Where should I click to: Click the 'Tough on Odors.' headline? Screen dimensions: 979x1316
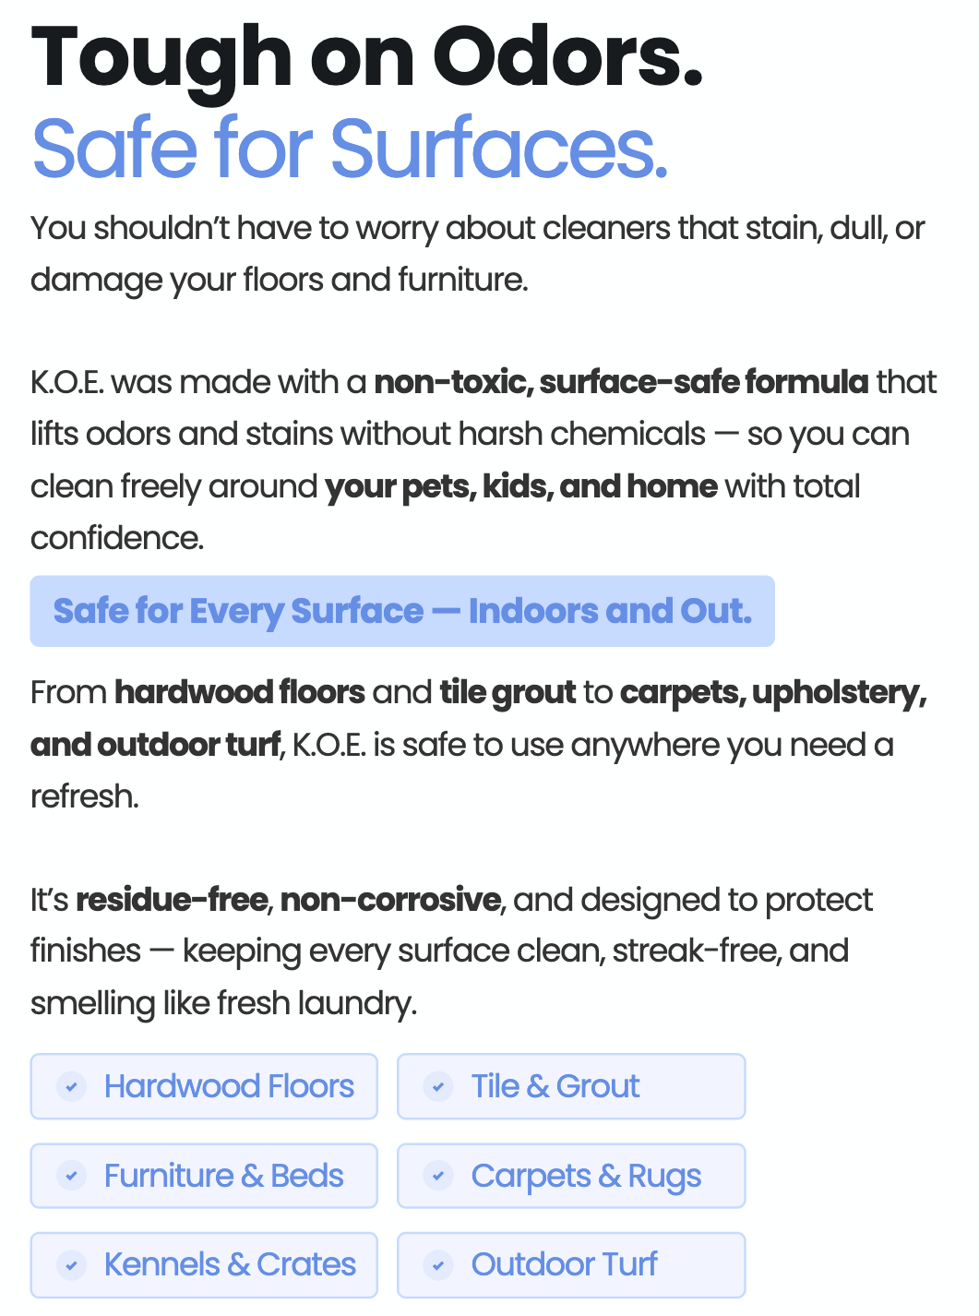coord(366,57)
